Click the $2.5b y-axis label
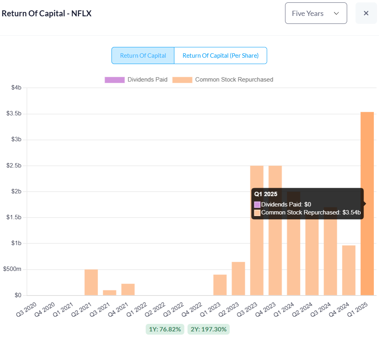This screenshot has height=337, width=379. (x=14, y=166)
